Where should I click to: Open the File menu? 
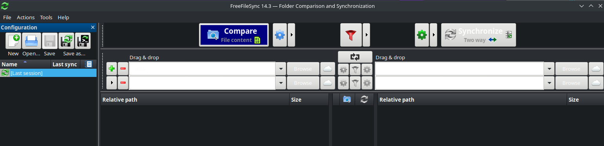pos(7,17)
